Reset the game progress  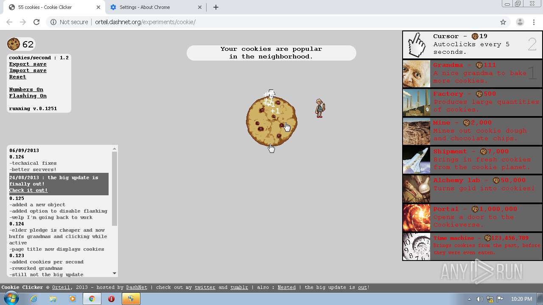[18, 77]
